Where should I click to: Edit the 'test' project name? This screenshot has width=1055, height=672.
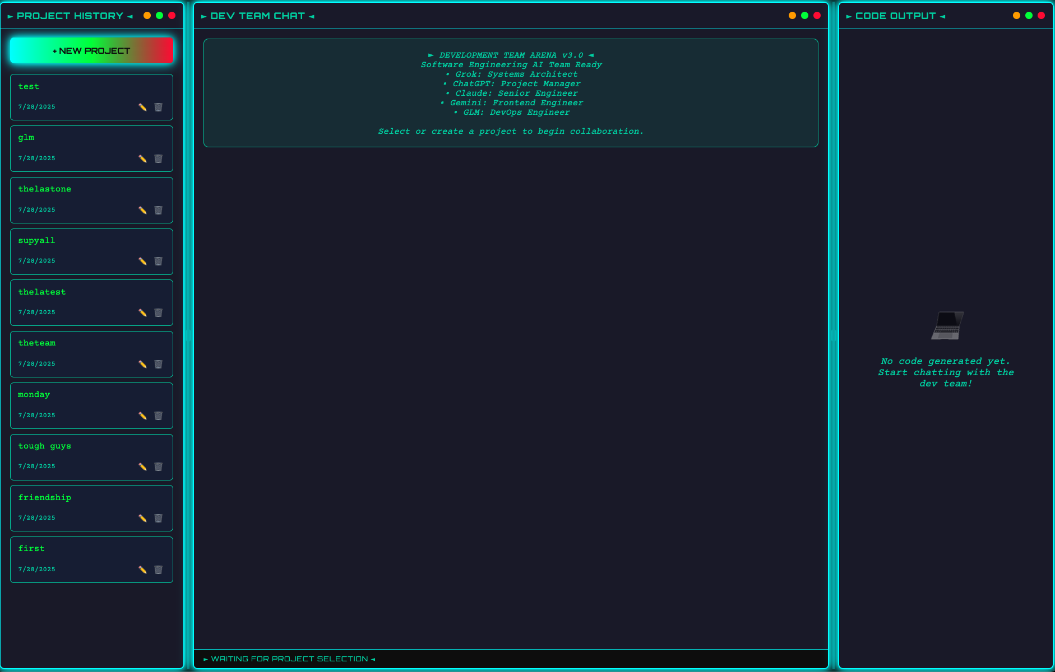click(142, 107)
